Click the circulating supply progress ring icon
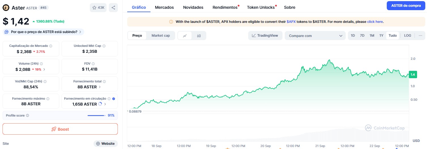This screenshot has width=427, height=149. pyautogui.click(x=100, y=104)
